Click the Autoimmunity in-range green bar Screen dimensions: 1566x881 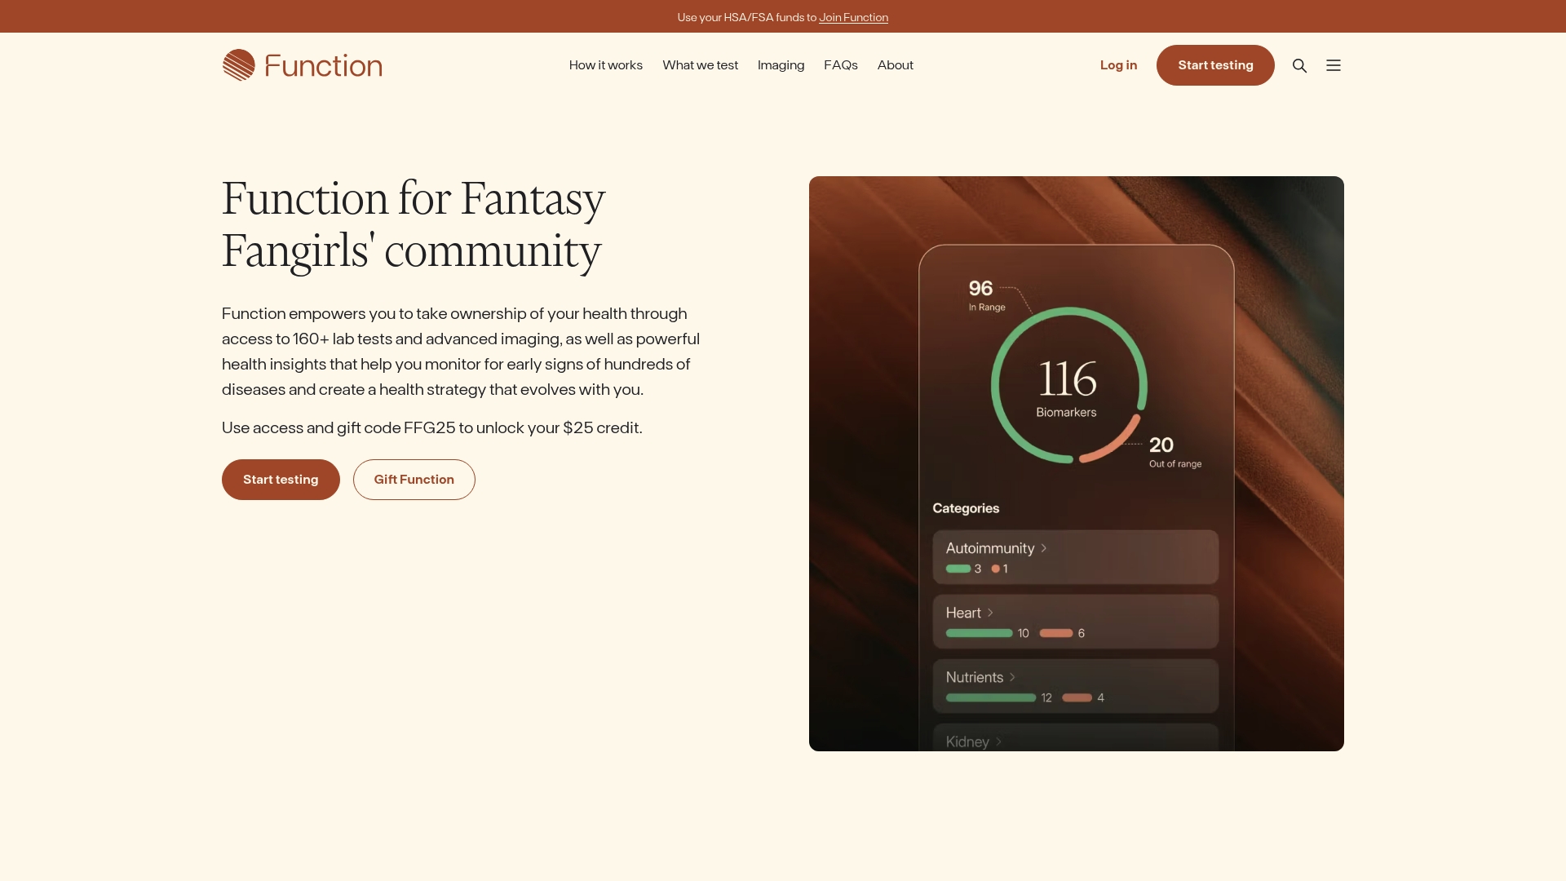[958, 569]
